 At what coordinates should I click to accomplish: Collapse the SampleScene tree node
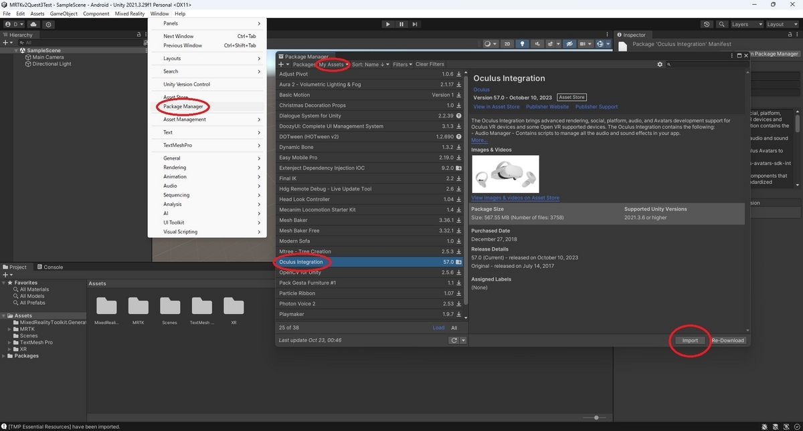16,50
